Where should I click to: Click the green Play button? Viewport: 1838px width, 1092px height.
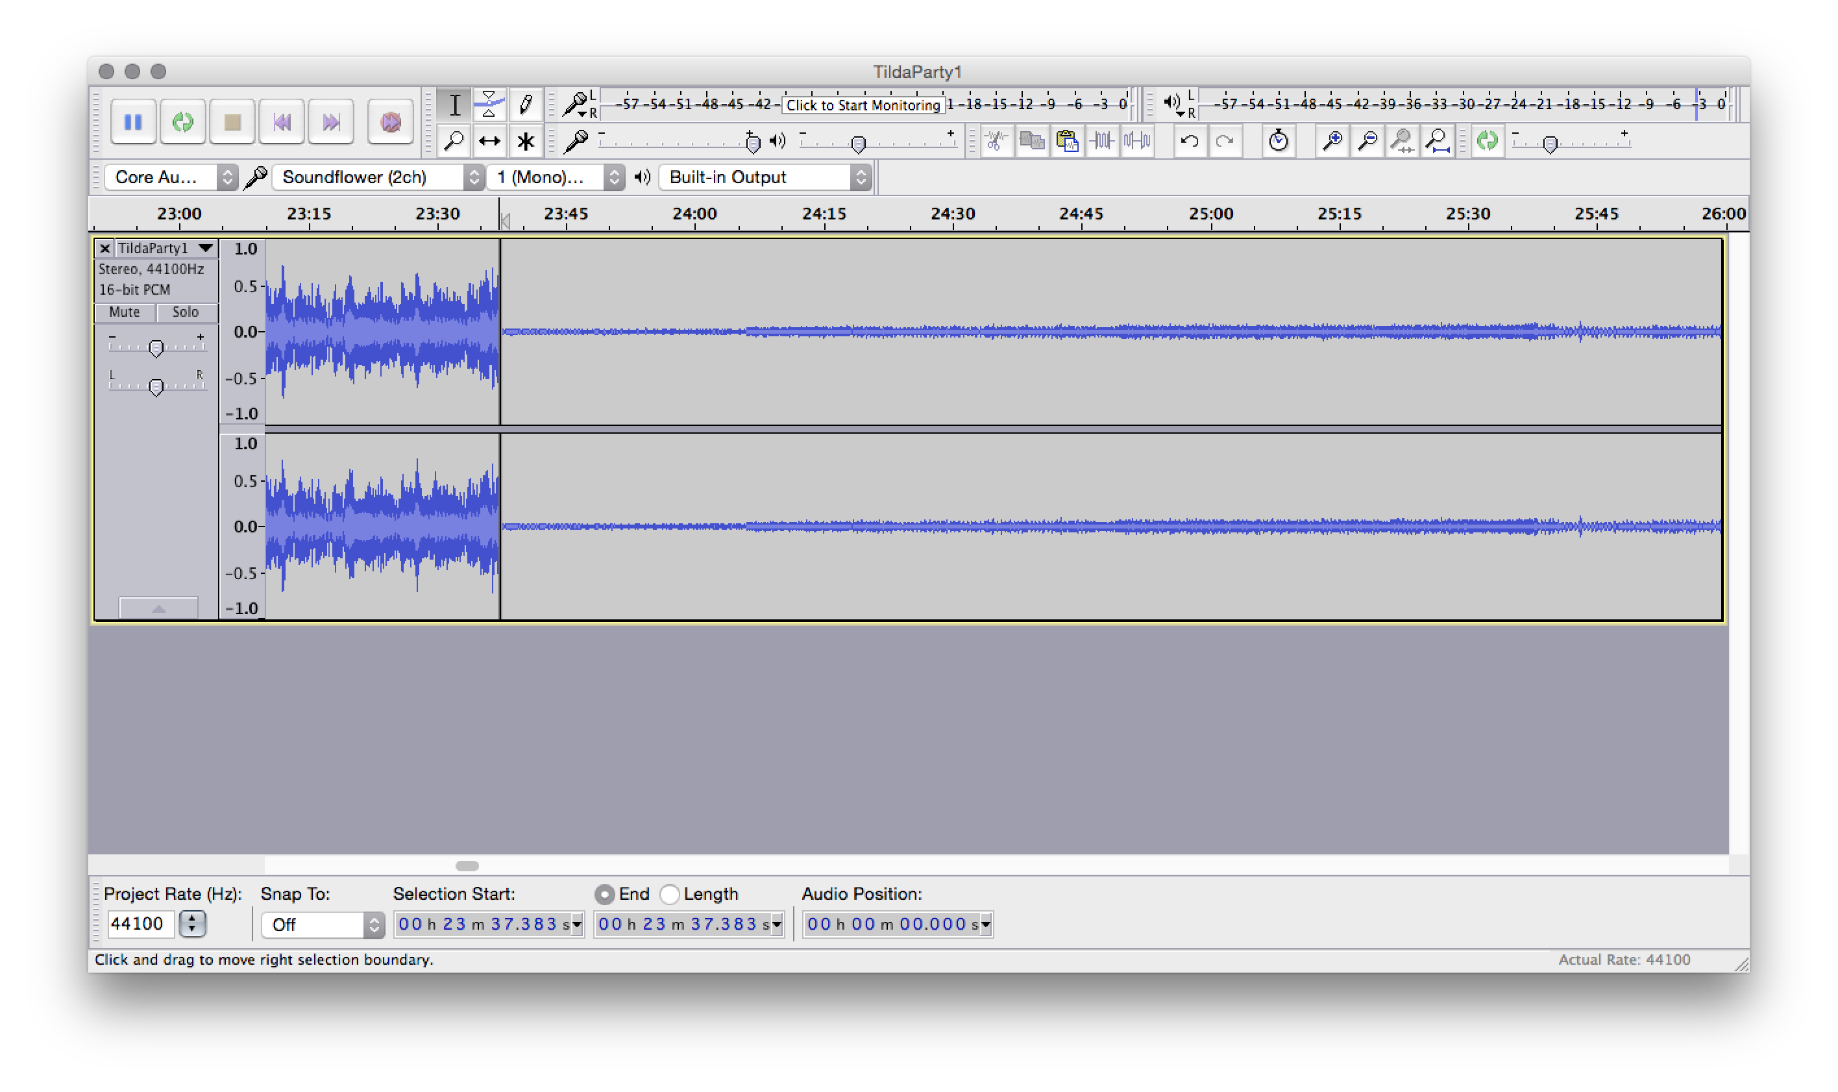(x=182, y=121)
